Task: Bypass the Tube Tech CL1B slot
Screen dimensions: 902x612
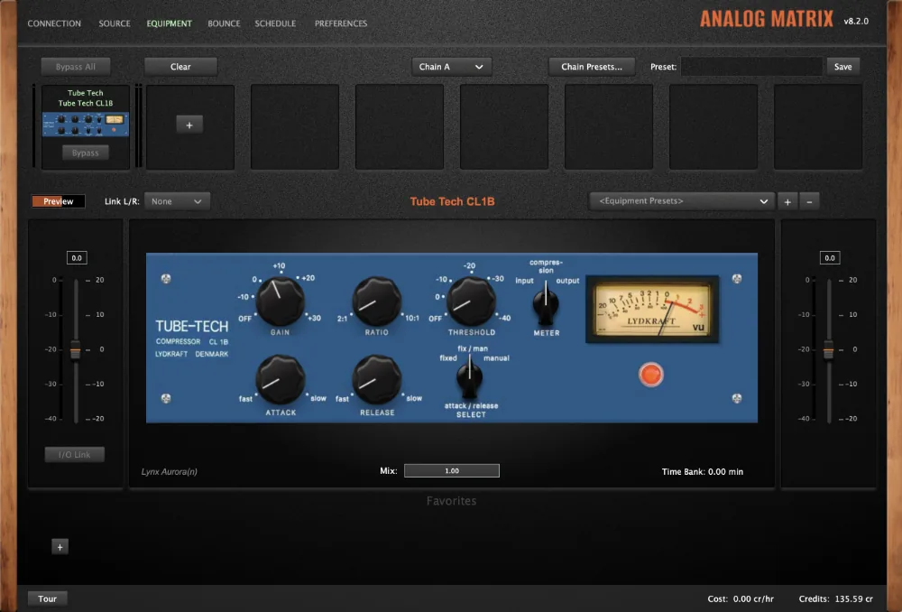Action: click(85, 153)
